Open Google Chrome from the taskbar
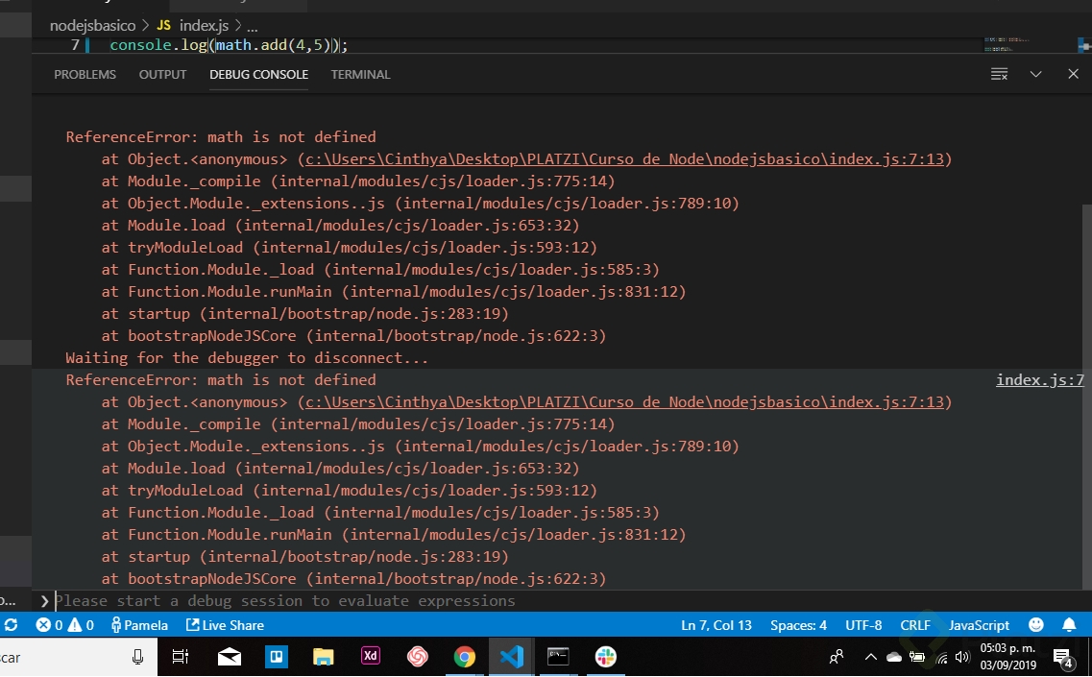The image size is (1092, 677). (x=465, y=657)
